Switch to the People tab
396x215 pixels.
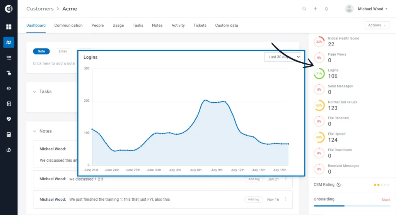pyautogui.click(x=97, y=25)
